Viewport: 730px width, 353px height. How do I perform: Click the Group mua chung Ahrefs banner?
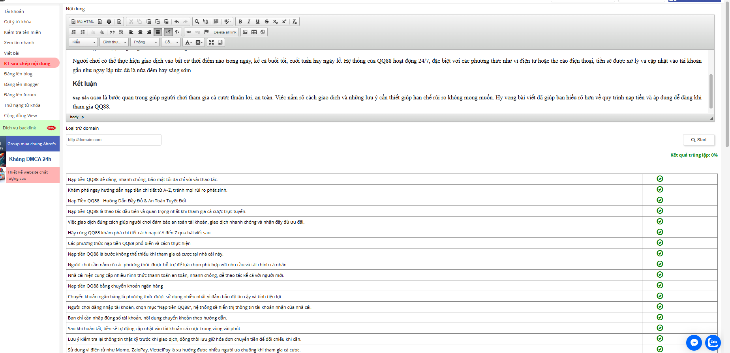point(30,144)
